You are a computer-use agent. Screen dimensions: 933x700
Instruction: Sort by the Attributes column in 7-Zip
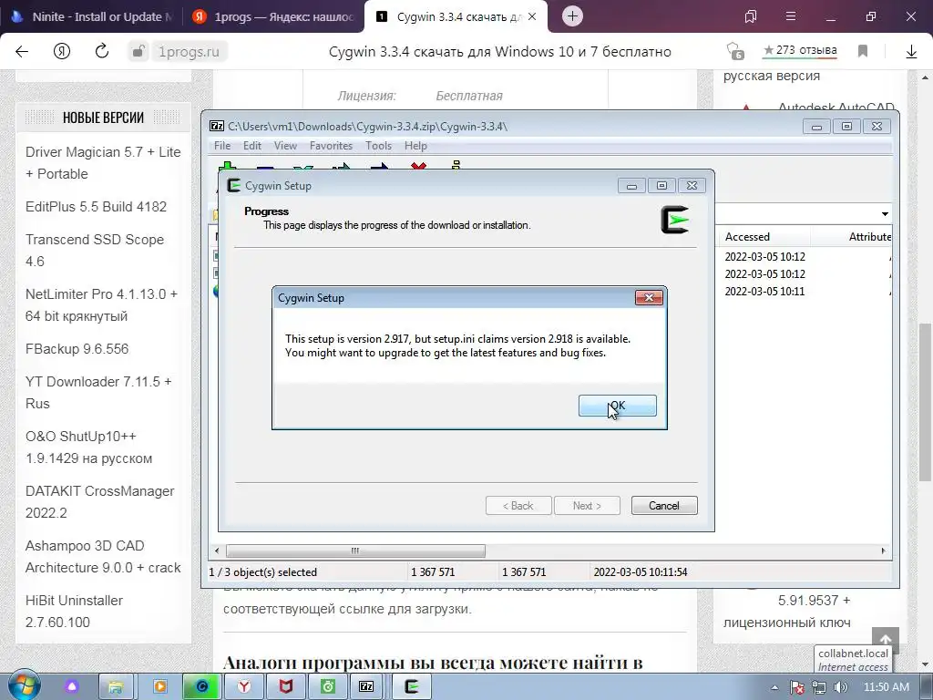(x=869, y=237)
